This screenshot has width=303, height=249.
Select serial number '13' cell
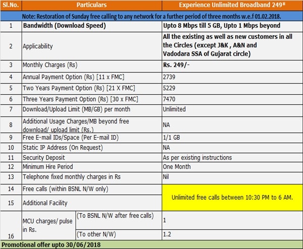11,178
